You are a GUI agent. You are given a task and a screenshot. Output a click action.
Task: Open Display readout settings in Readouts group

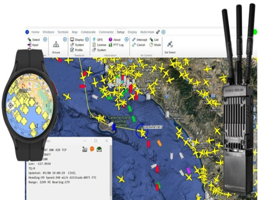coord(77,40)
